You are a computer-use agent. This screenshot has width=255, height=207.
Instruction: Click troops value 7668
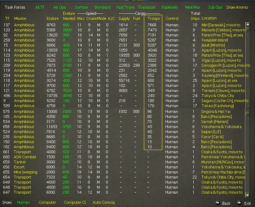pos(152,25)
